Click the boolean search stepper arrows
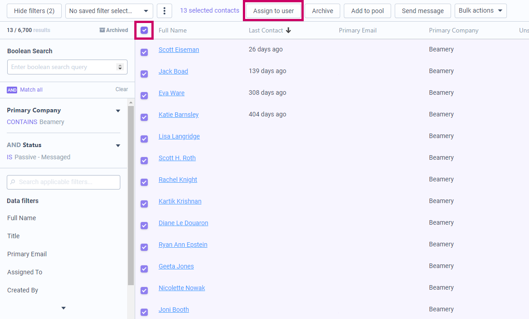 (120, 67)
